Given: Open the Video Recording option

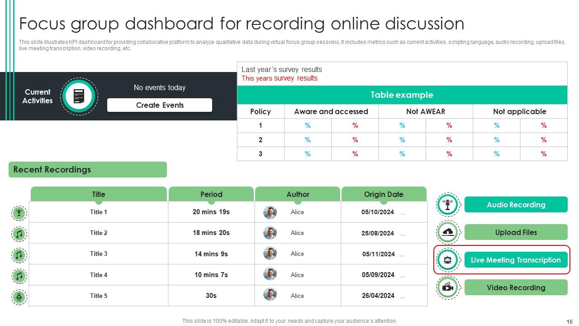Looking at the screenshot, I should [516, 288].
